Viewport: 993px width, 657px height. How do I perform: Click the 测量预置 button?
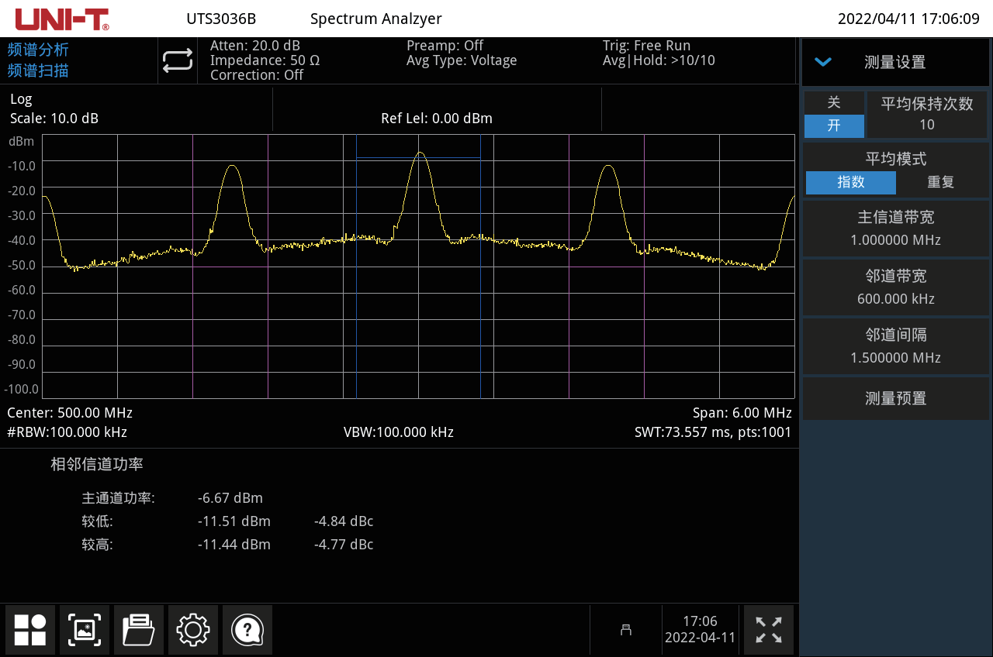pos(895,399)
